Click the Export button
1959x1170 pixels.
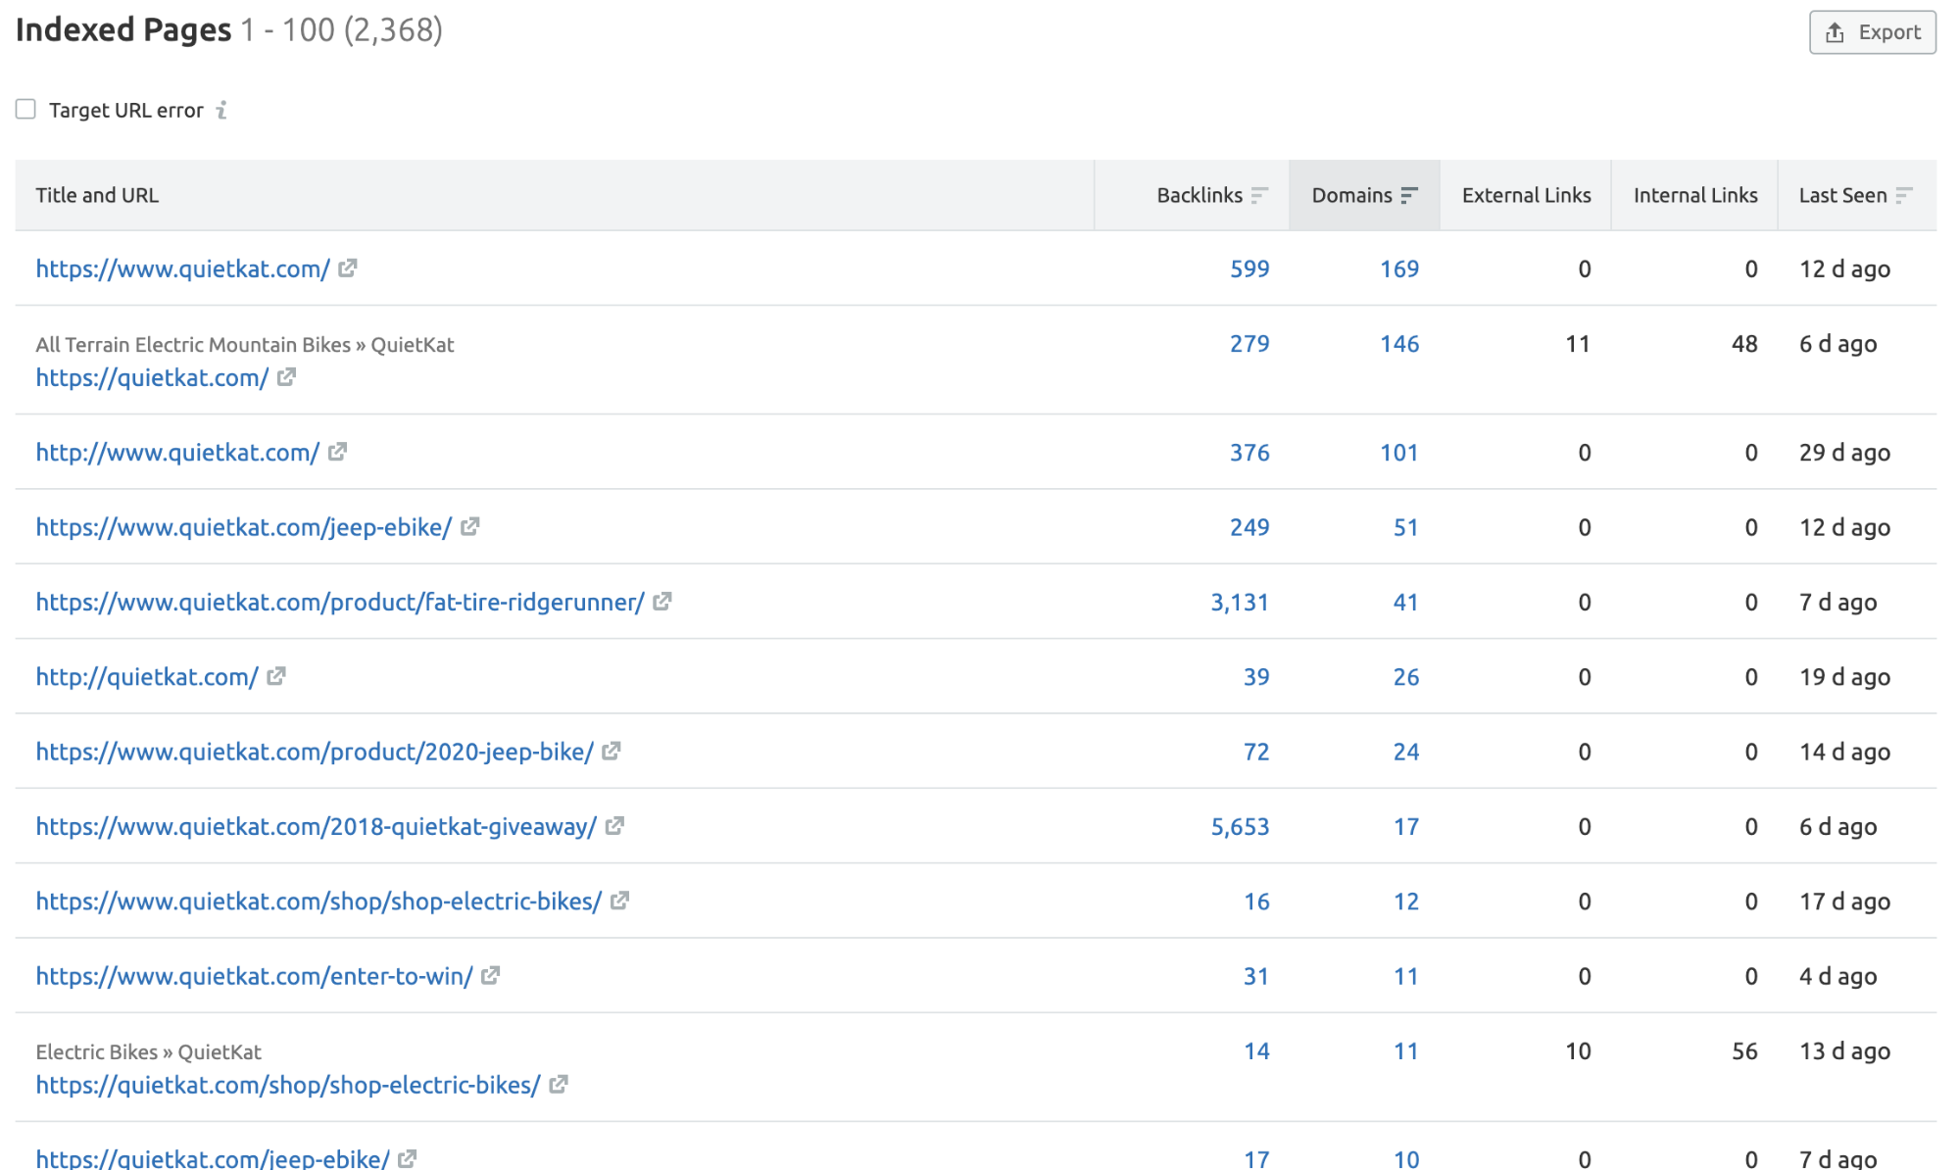click(x=1872, y=30)
